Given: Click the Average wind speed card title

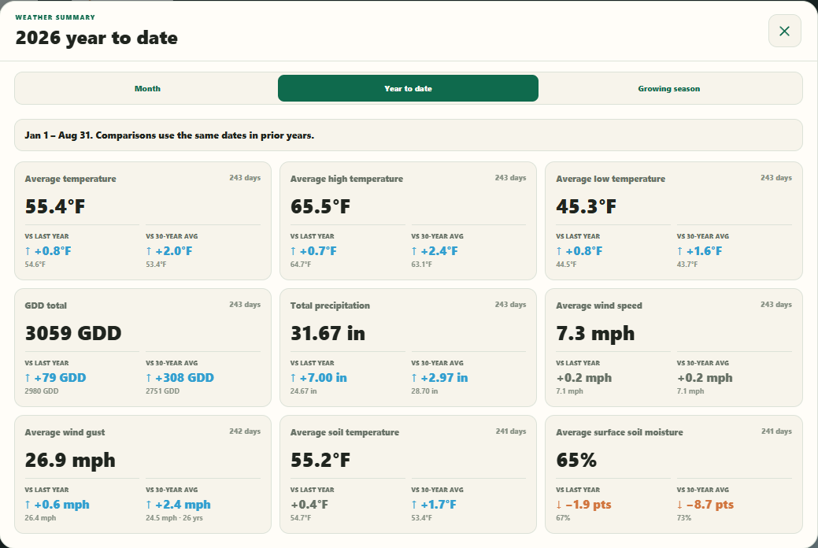Looking at the screenshot, I should tap(599, 305).
